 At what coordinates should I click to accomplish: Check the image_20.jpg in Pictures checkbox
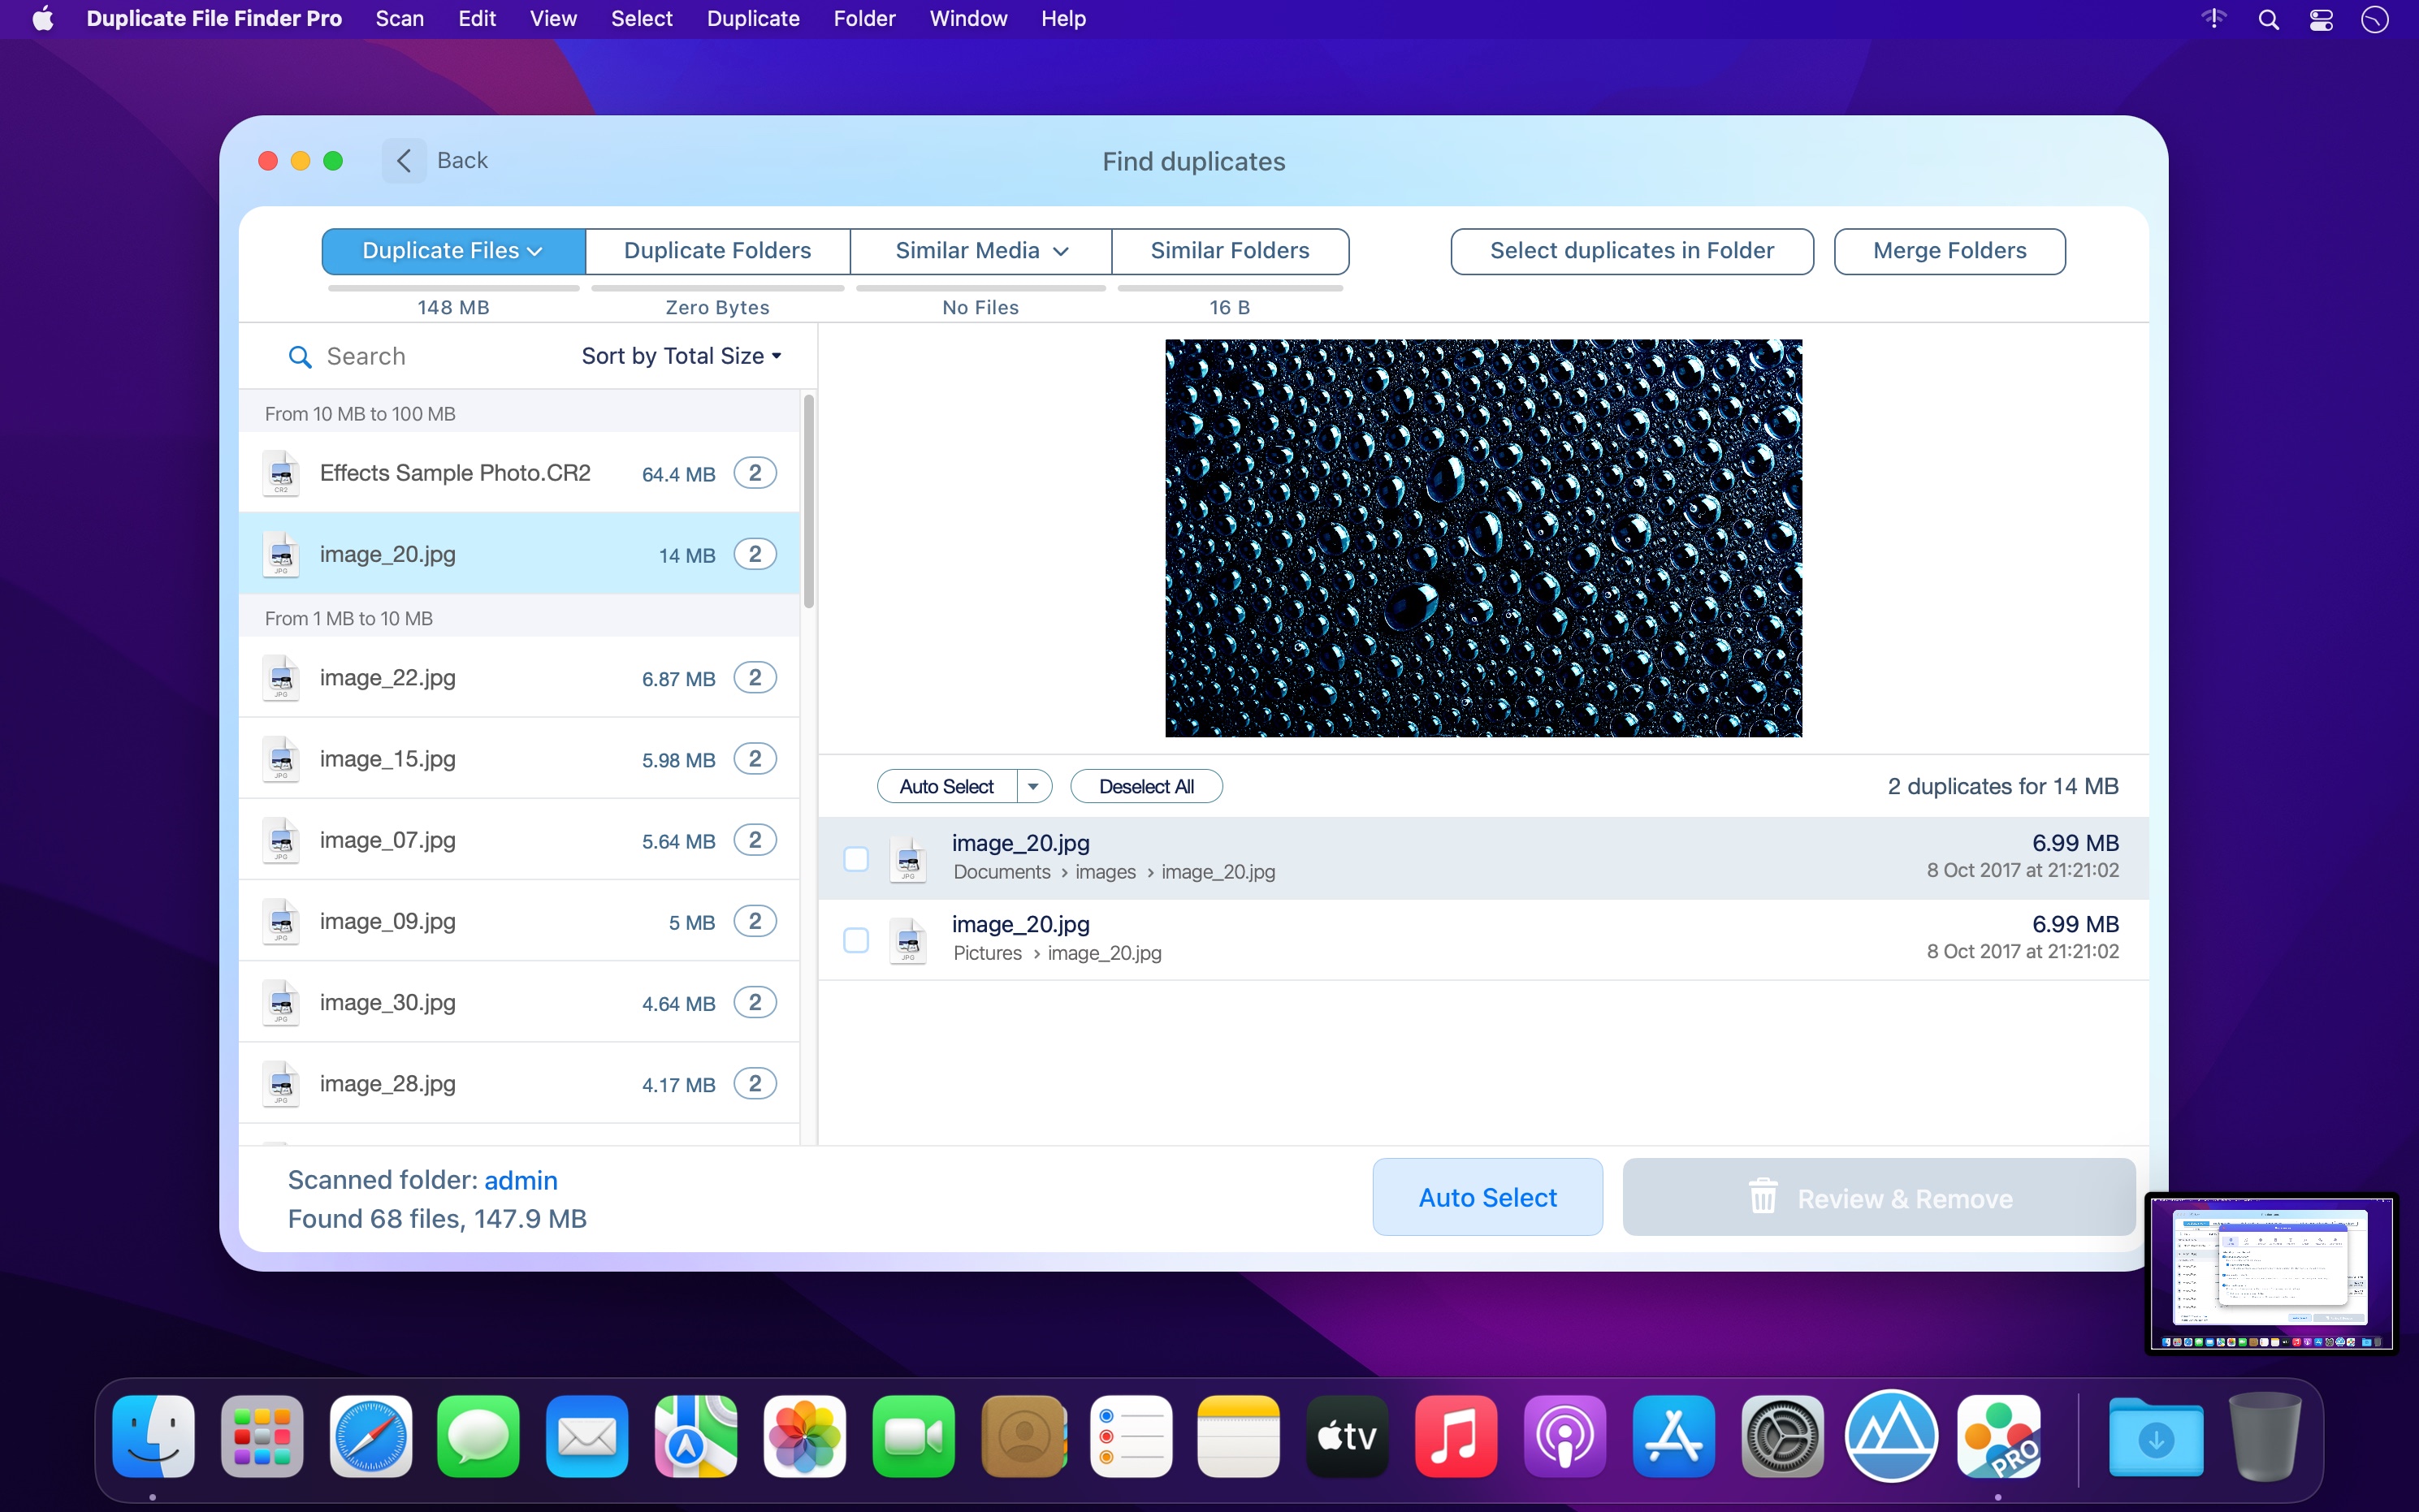point(856,940)
